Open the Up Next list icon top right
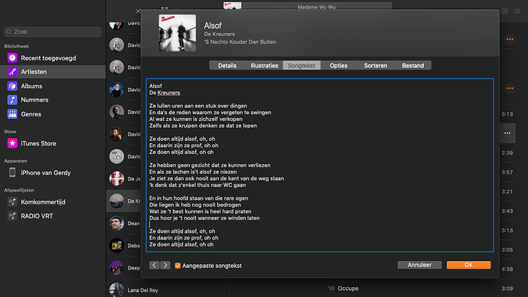 click(517, 11)
